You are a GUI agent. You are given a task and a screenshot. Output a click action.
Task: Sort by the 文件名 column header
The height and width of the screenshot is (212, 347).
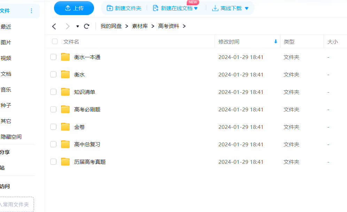71,42
